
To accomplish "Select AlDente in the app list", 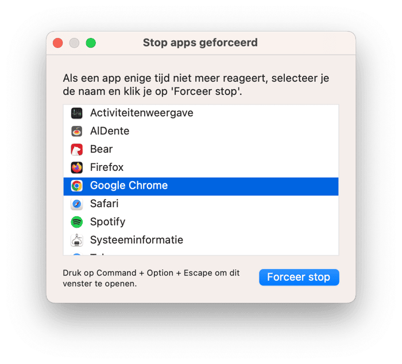I will [x=201, y=132].
